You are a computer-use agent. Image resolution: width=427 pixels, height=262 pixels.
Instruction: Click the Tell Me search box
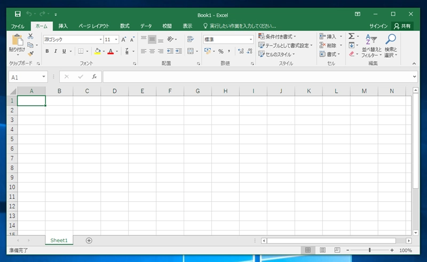point(240,26)
